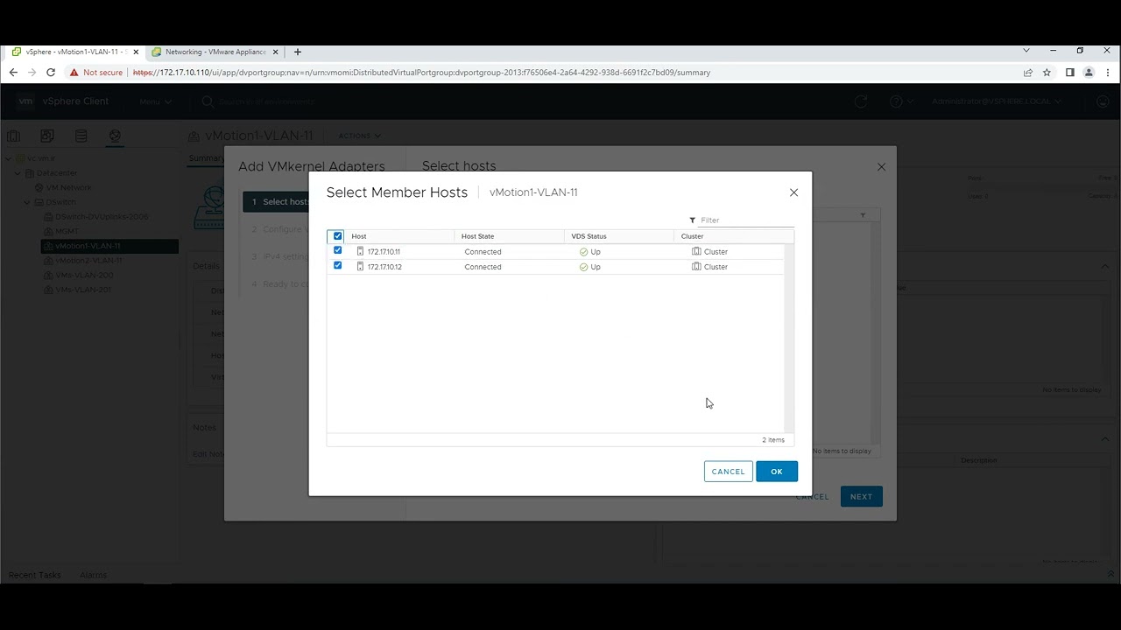This screenshot has height=630, width=1121.
Task: Cancel the Select Member Hosts dialog
Action: point(728,472)
